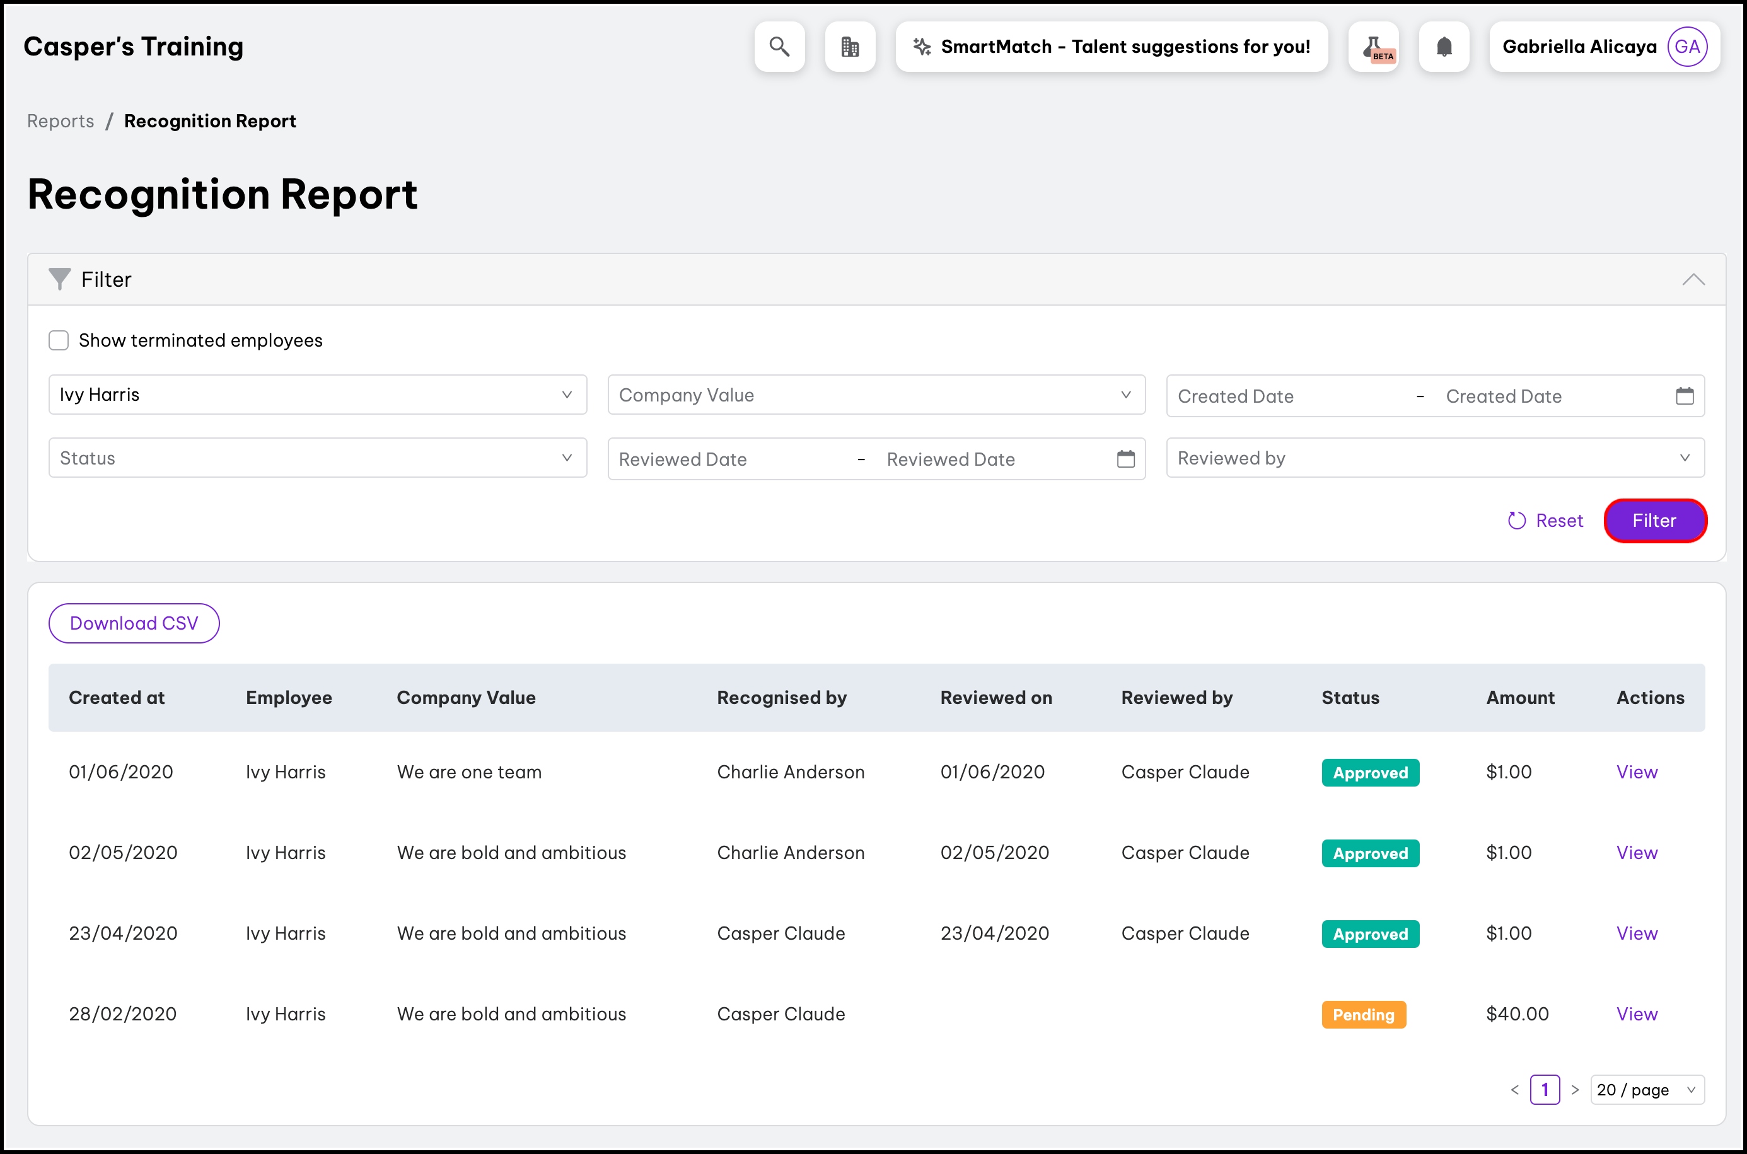Open the Status filter dropdown
1747x1154 pixels.
[317, 458]
